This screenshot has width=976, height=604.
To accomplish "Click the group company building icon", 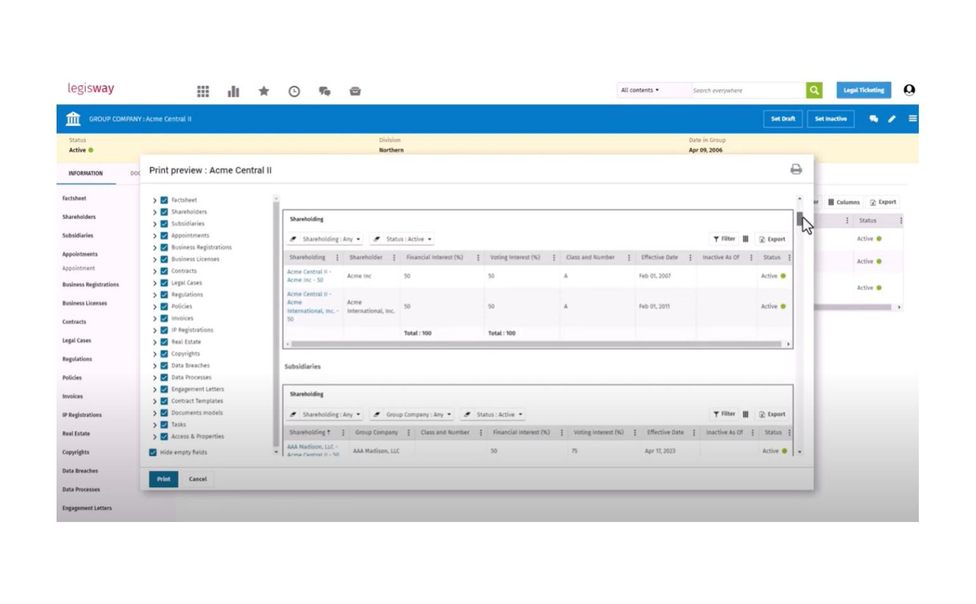I will click(73, 118).
